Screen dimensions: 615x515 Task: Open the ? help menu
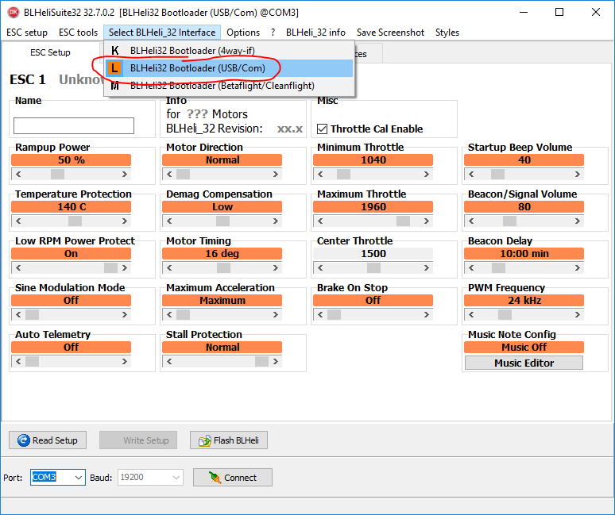(x=273, y=33)
